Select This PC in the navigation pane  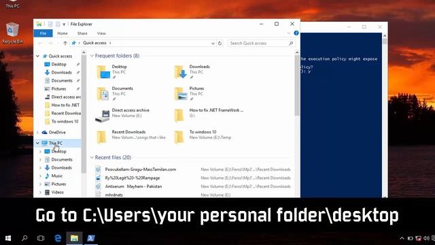pyautogui.click(x=56, y=143)
